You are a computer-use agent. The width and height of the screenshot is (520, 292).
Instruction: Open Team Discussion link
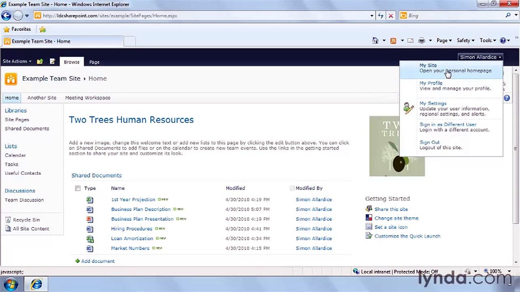tap(24, 200)
